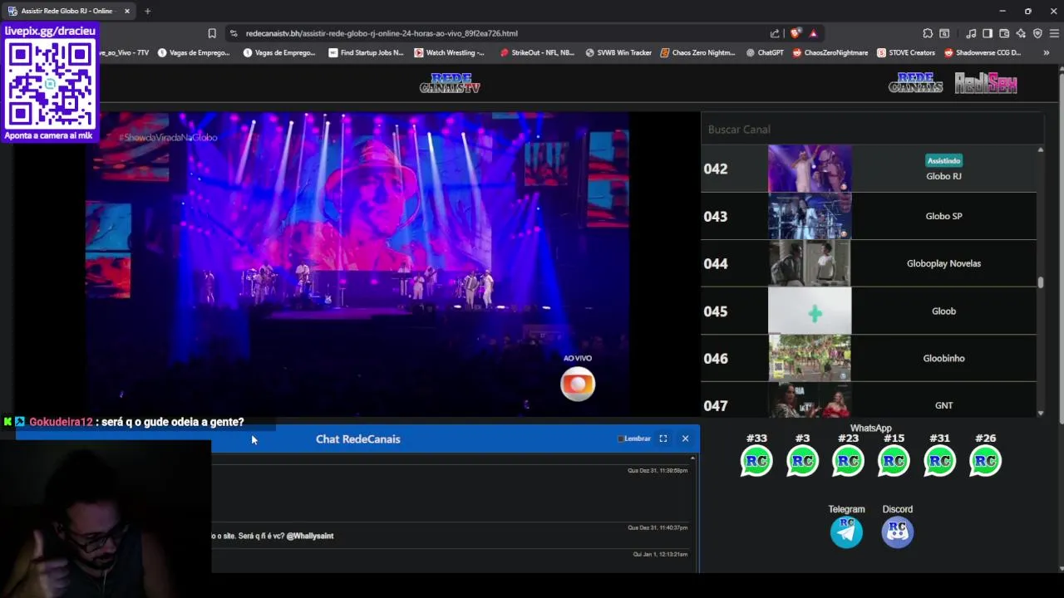Viewport: 1064px width, 598px height.
Task: Close the Chat RedeCanais panel
Action: [685, 439]
